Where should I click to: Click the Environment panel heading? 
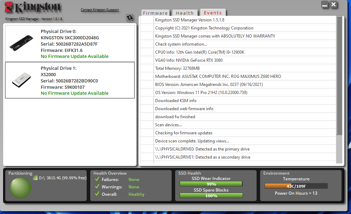click(276, 173)
